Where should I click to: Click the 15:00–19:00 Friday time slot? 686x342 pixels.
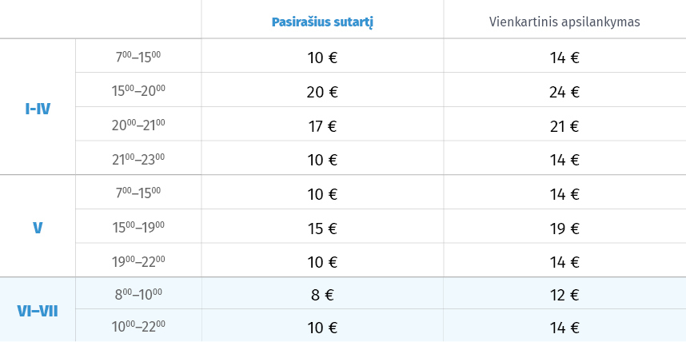pos(138,228)
